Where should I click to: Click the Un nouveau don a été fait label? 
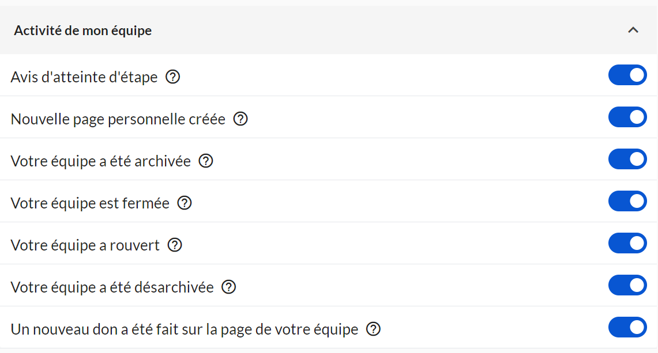click(185, 329)
